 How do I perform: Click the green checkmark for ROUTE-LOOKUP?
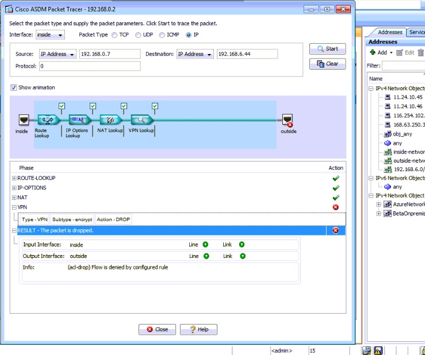[x=335, y=178]
